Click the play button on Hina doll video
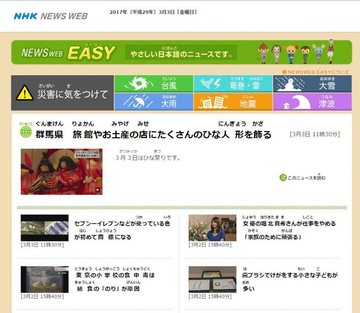This screenshot has height=313, width=360. pyautogui.click(x=97, y=190)
